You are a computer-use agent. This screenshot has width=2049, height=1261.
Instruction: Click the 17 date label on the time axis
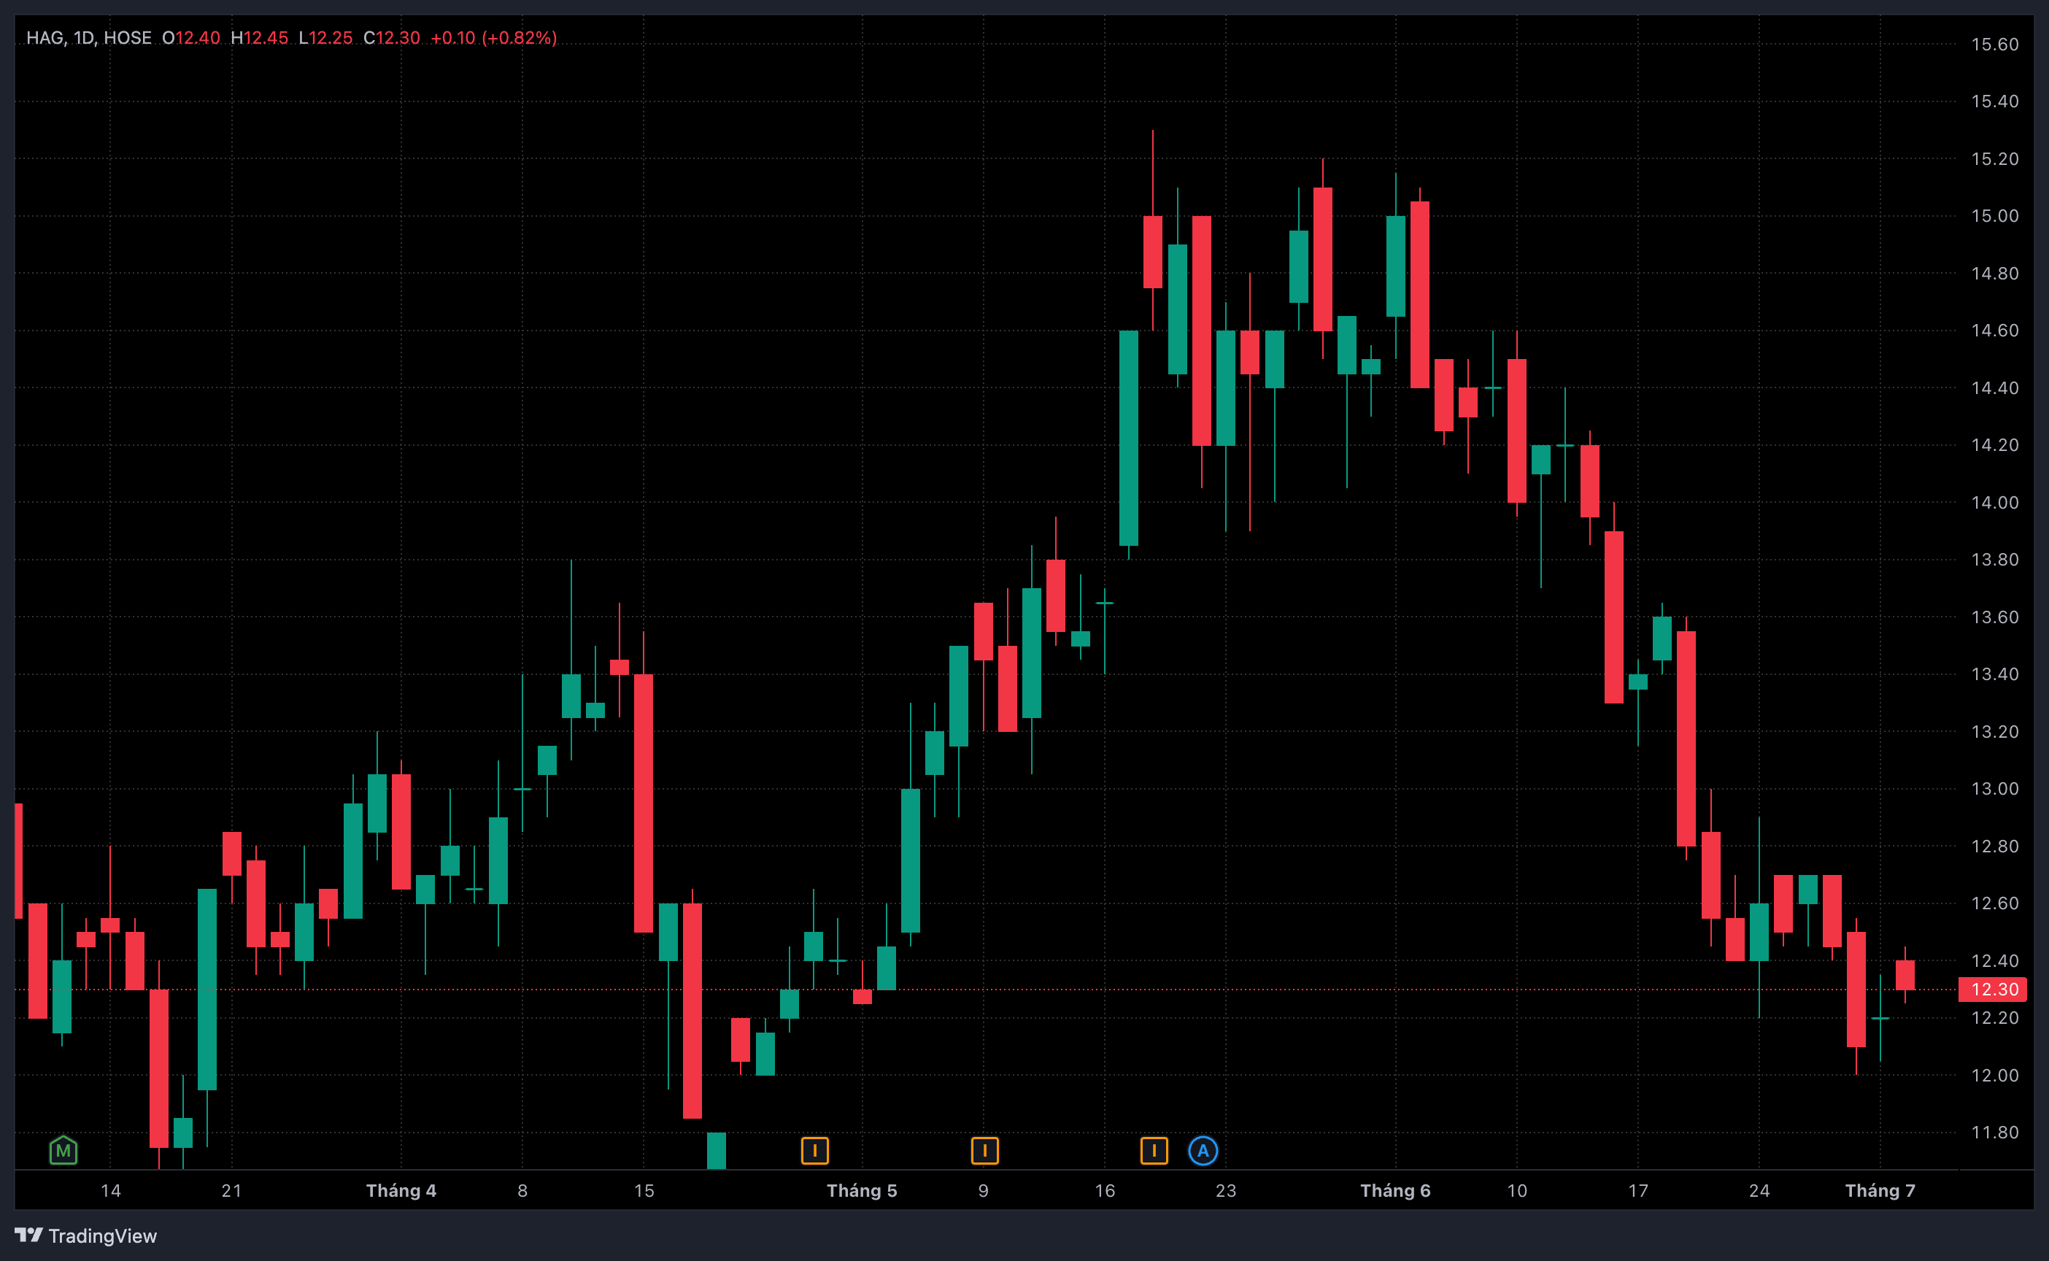point(1638,1190)
